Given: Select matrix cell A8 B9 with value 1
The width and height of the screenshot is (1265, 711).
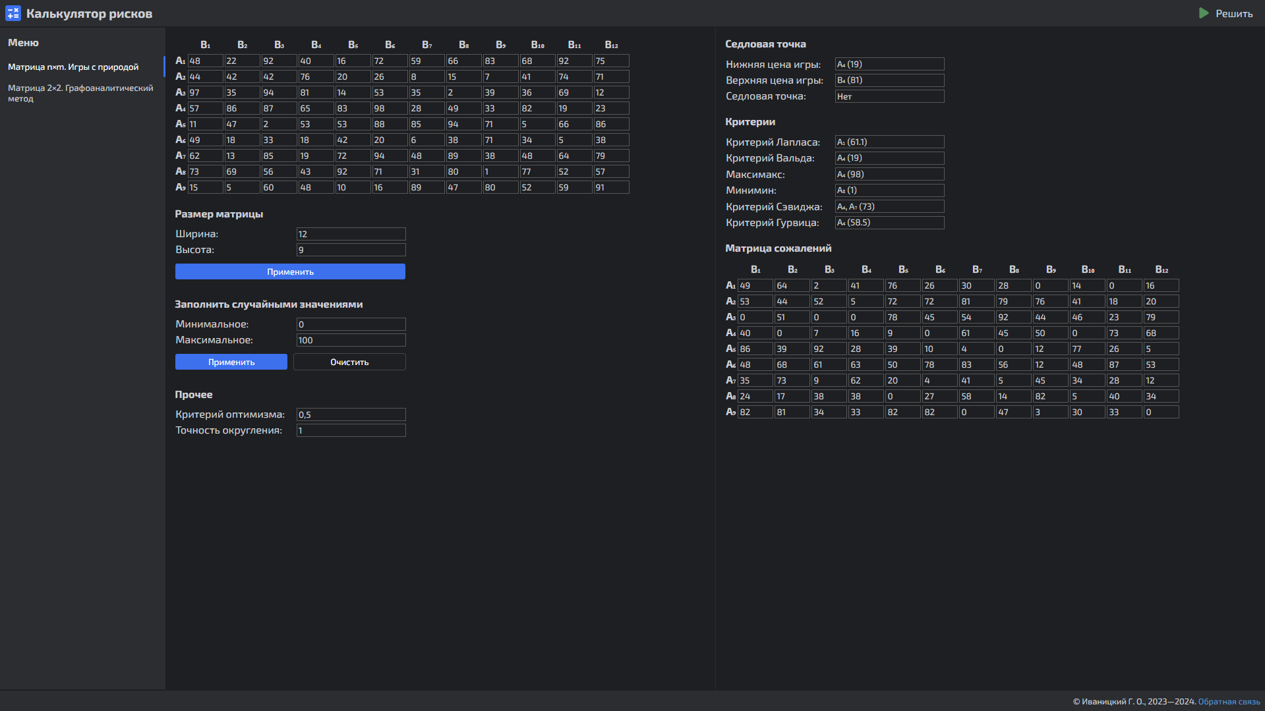Looking at the screenshot, I should tap(500, 171).
